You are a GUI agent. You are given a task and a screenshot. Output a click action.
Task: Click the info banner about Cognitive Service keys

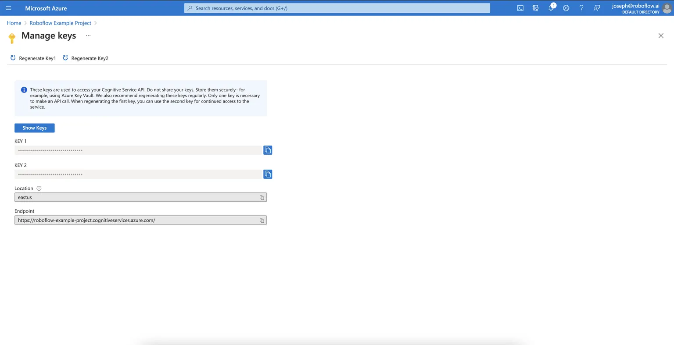click(140, 98)
